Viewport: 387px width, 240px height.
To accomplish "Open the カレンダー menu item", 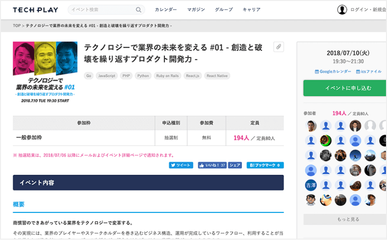I will tap(165, 10).
